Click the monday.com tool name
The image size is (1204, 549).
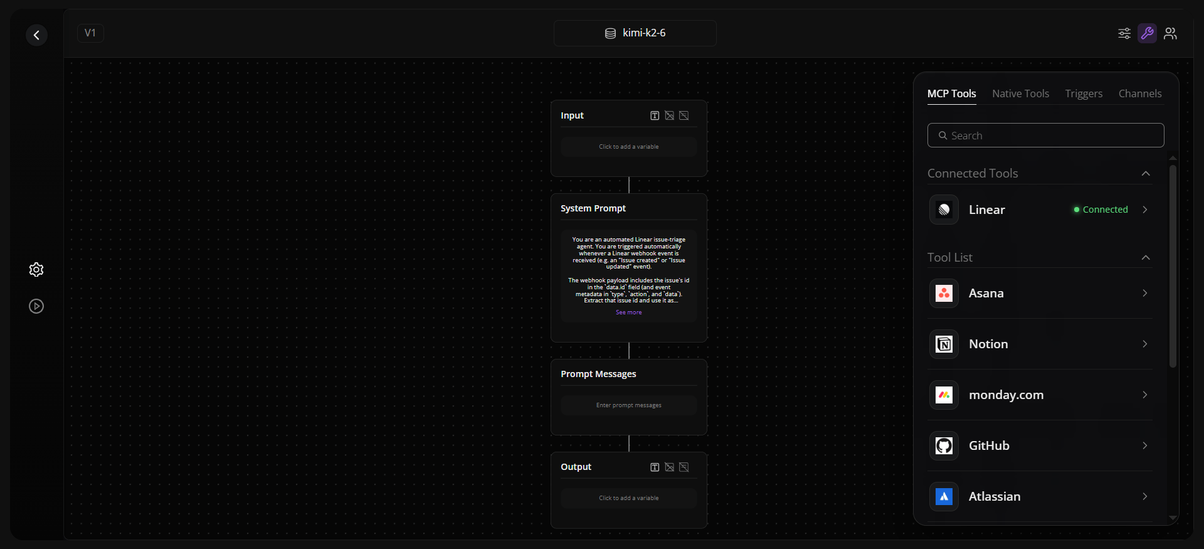[1006, 395]
